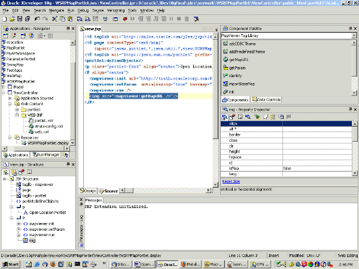Expand mapviewer:setParam in Structure tree
This screenshot has height=269, width=359.
point(19,229)
